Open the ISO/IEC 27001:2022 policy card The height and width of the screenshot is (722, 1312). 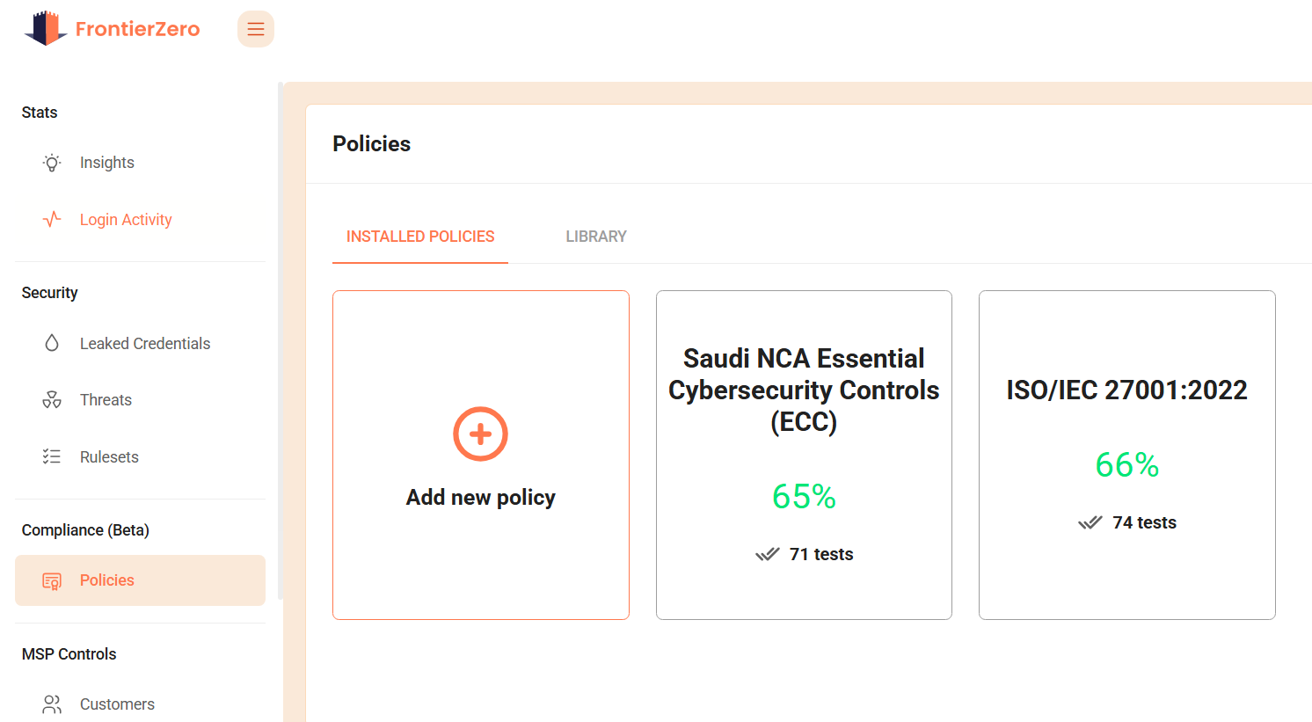coord(1126,455)
